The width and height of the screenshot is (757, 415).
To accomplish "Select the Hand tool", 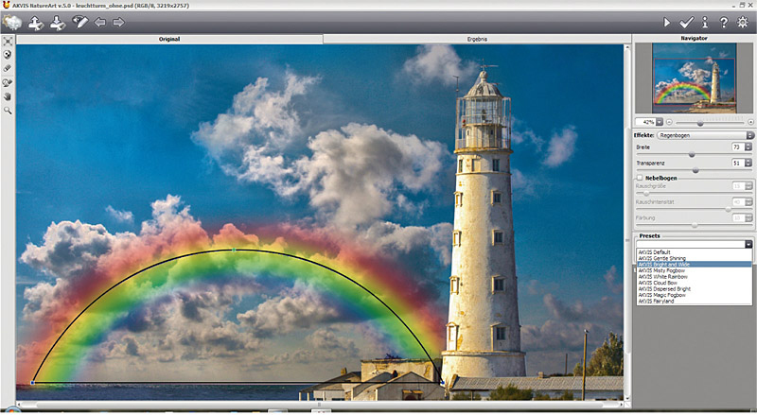I will tap(8, 96).
